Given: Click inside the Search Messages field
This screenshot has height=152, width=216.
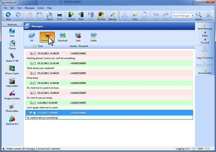Looking at the screenshot, I should (x=182, y=16).
